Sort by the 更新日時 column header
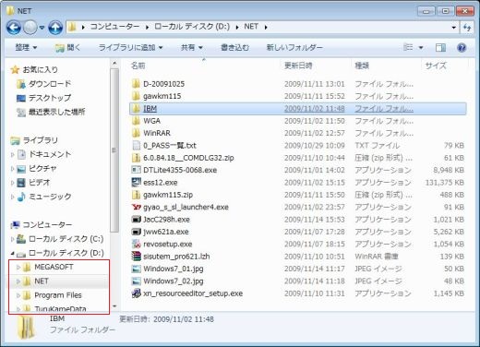Screen dimensions: 480x347 (x=298, y=66)
